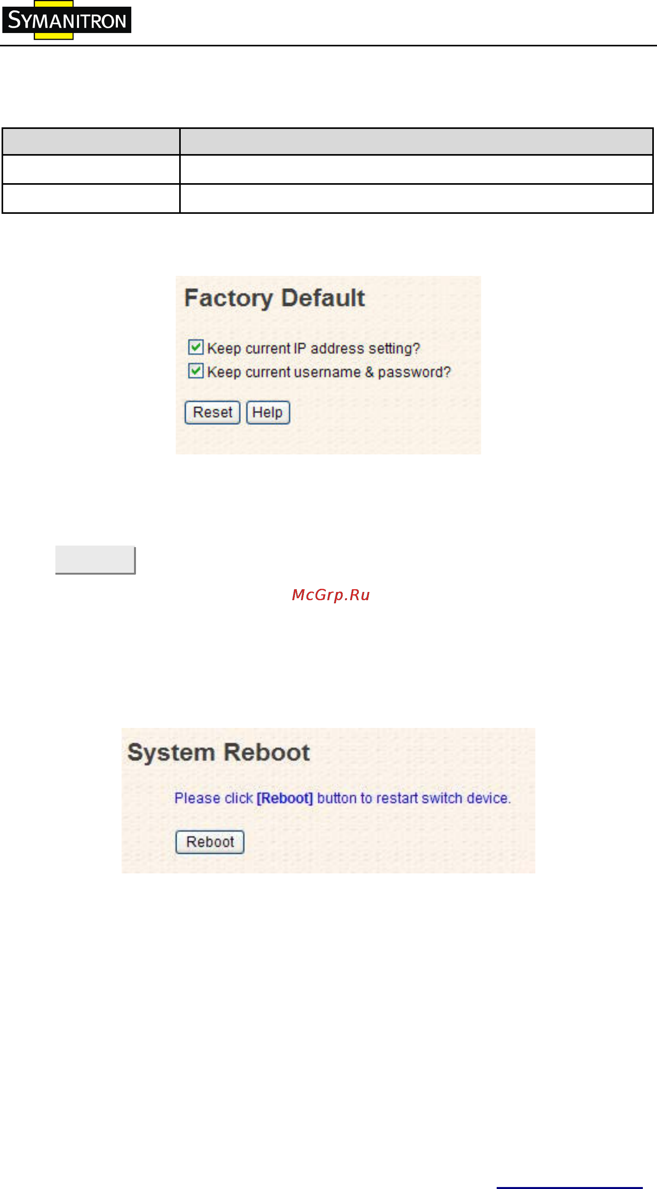Click the left gray table header cell
Screen dimensions: 657x1189
(91, 141)
